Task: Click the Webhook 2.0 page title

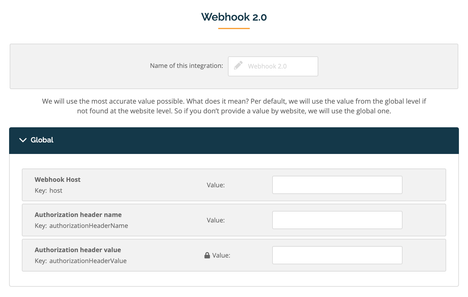Action: click(x=234, y=17)
